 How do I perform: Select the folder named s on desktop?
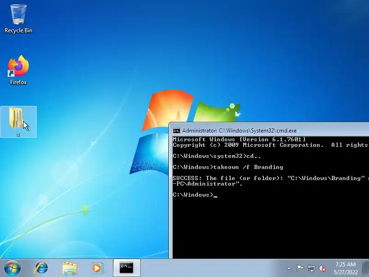point(18,122)
